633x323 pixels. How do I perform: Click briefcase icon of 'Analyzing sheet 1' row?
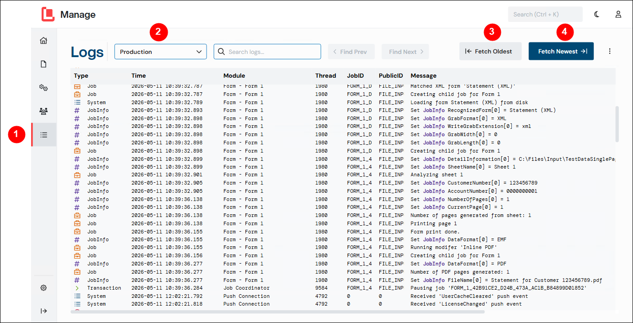[x=77, y=175]
